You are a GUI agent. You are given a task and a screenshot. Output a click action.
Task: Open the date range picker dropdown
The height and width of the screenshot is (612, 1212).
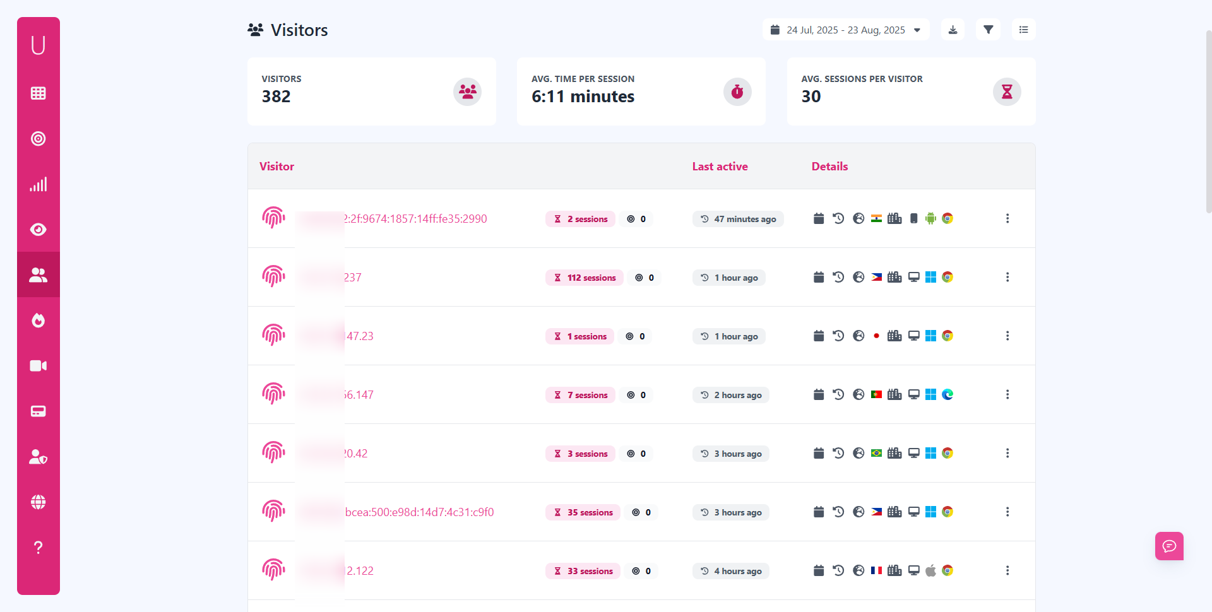pos(845,29)
